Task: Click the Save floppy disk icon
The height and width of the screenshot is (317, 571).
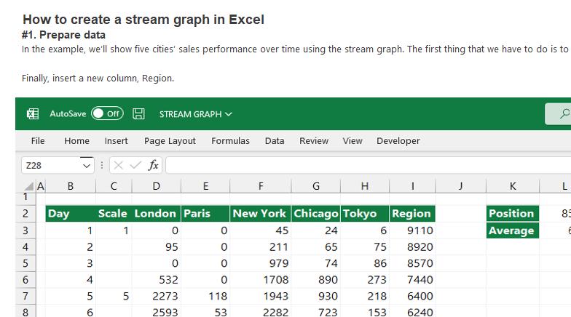Action: tap(138, 113)
